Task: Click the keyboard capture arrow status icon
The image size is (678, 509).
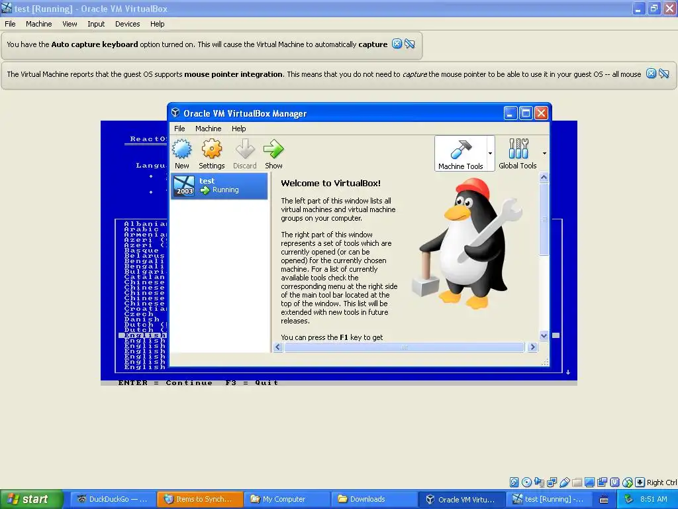Action: 640,482
